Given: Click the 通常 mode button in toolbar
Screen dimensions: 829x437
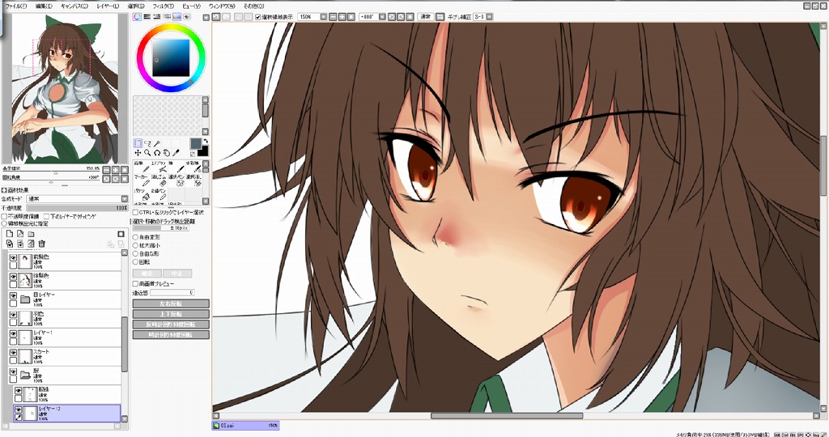Looking at the screenshot, I should 424,17.
